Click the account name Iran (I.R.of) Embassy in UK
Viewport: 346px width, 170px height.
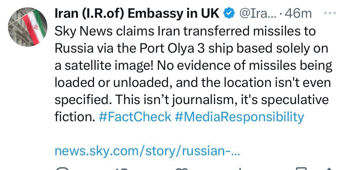coord(137,13)
